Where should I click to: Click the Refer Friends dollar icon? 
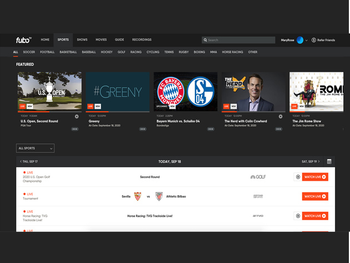314,40
